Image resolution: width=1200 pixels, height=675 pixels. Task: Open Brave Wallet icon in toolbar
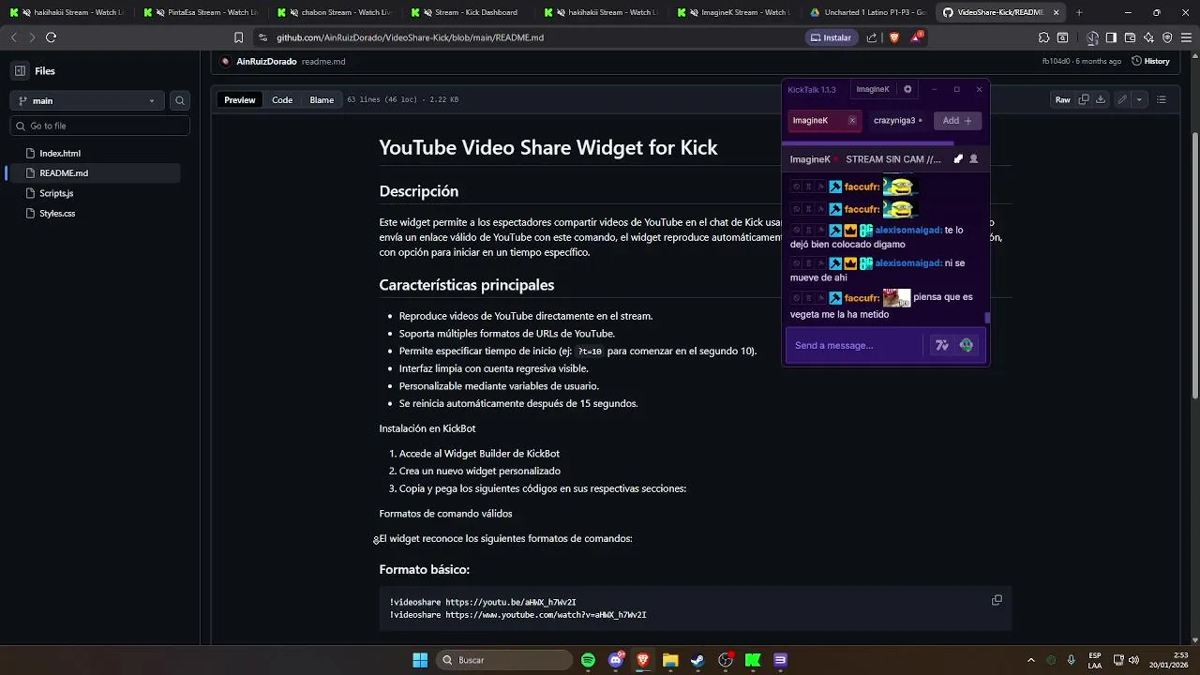point(1130,37)
